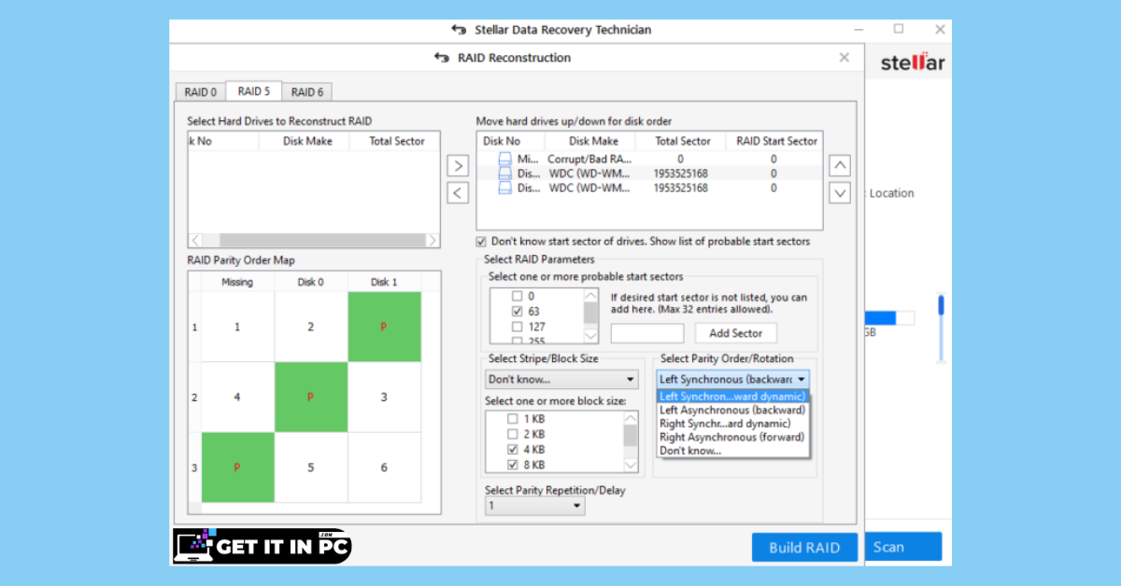Click the blue storage usage bar in main window
This screenshot has height=586, width=1121.
[881, 318]
